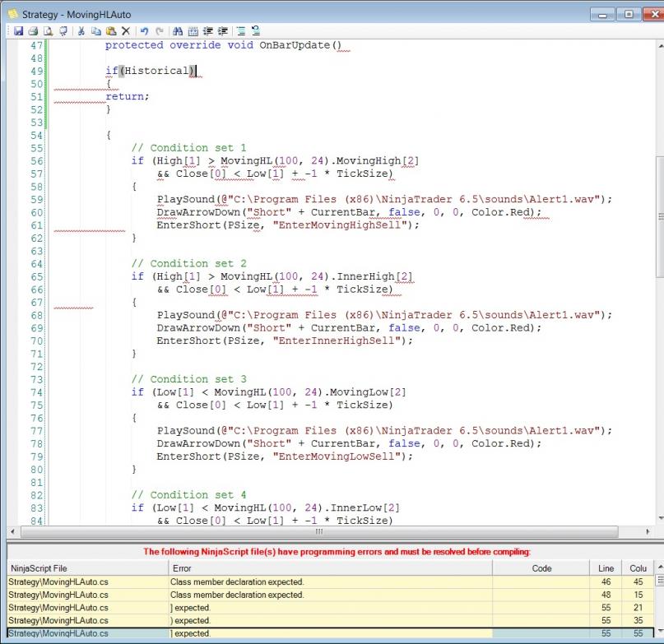Click the Copy icon in the toolbar
This screenshot has height=644, width=664.
click(96, 30)
